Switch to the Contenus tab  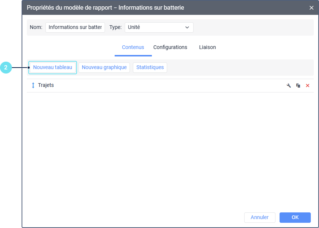pyautogui.click(x=133, y=47)
